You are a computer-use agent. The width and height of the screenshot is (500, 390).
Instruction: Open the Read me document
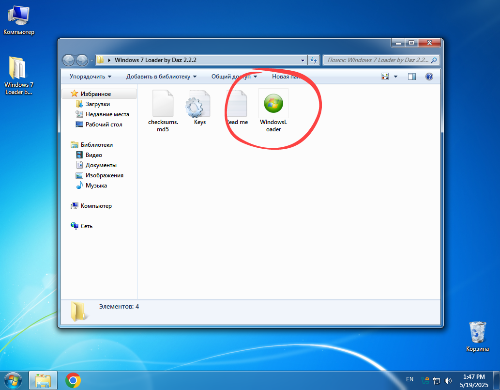click(x=237, y=103)
